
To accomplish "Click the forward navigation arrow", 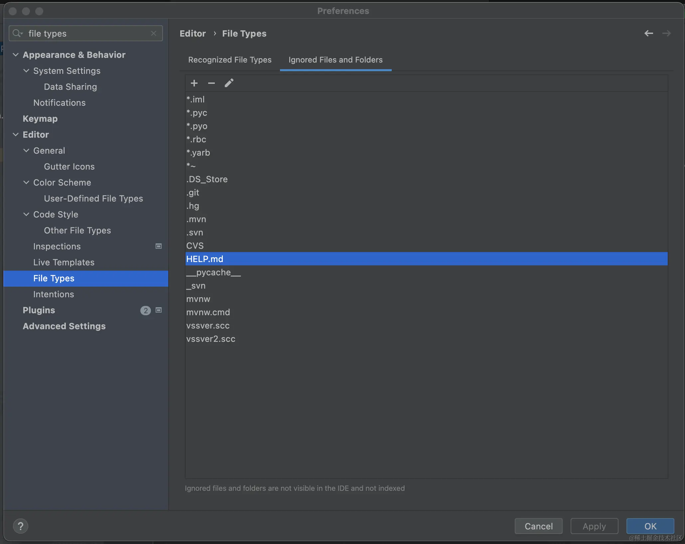I will click(x=666, y=33).
